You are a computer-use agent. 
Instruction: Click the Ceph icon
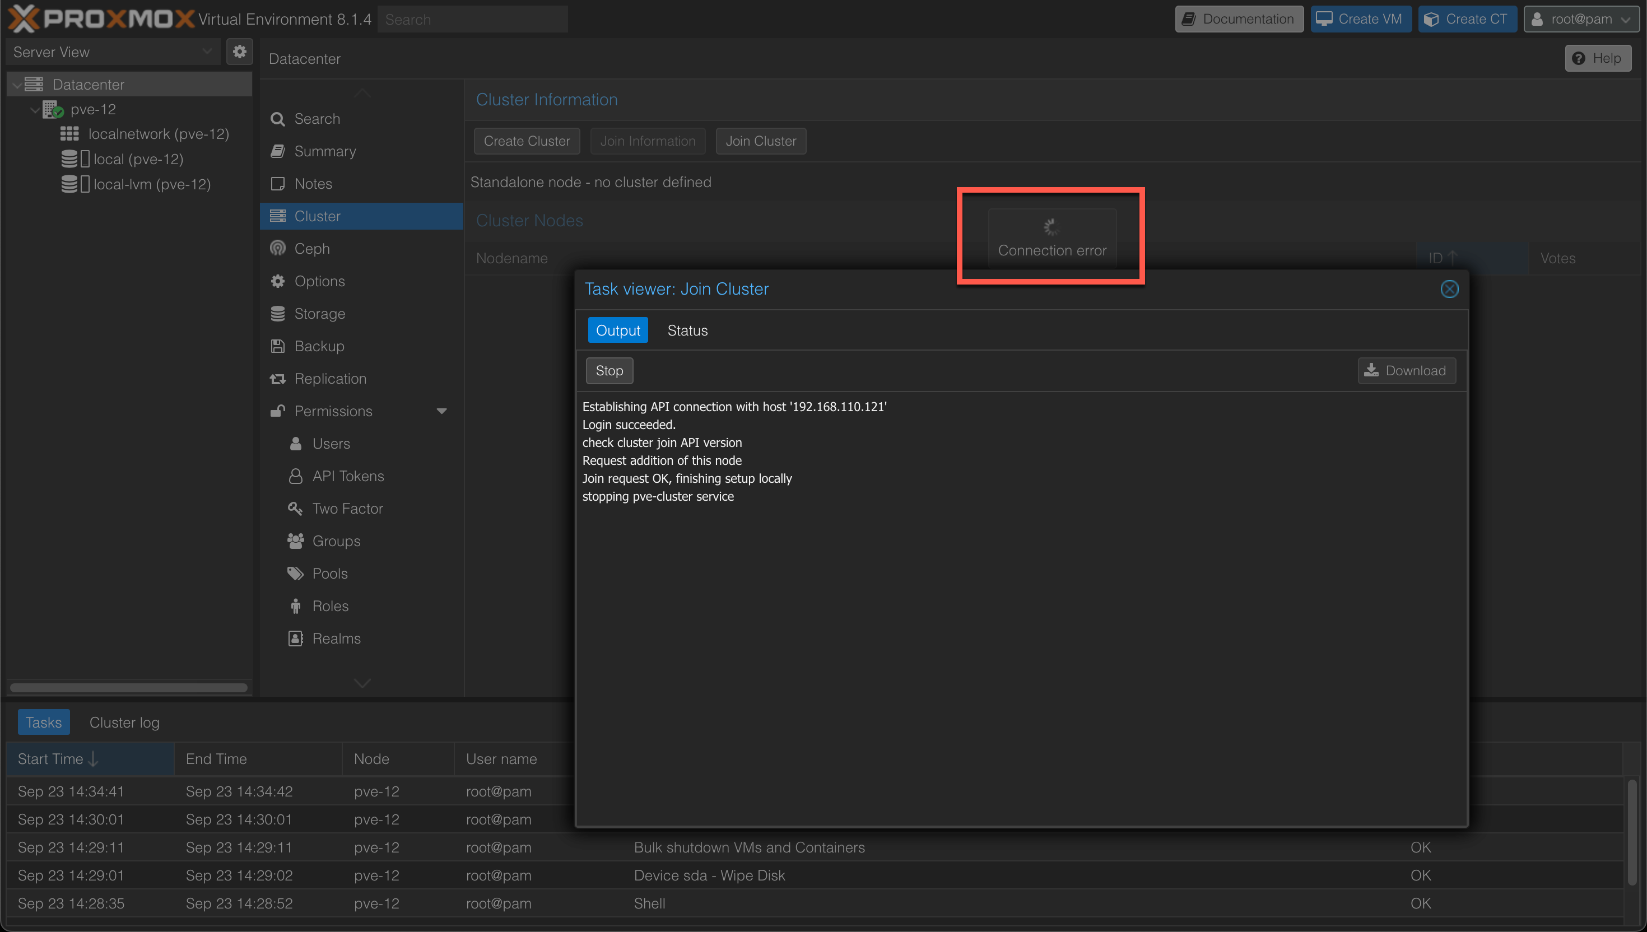coord(277,248)
